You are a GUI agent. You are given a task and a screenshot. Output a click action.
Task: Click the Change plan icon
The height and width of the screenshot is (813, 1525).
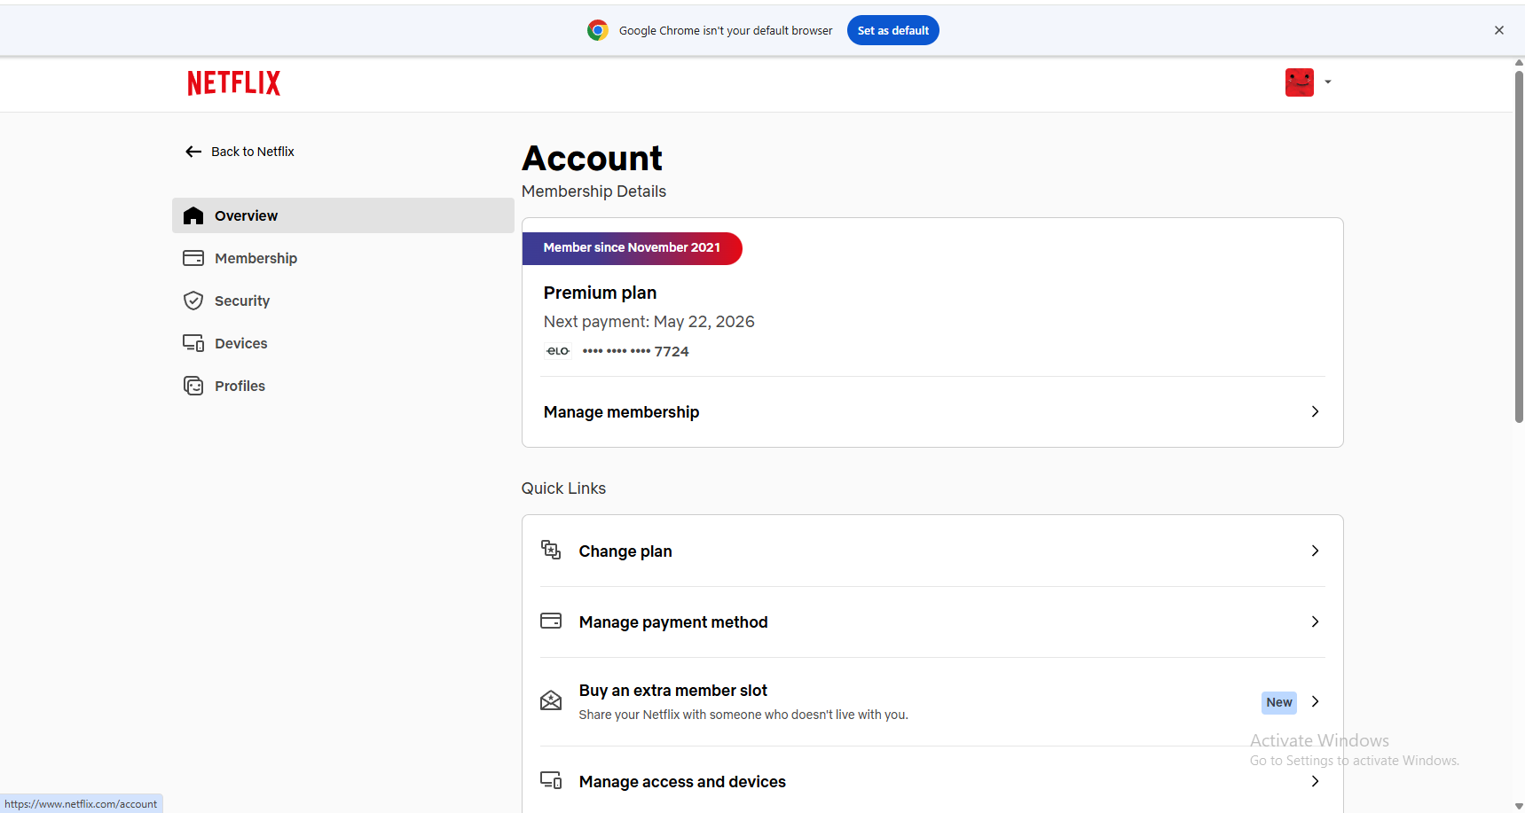tap(551, 550)
